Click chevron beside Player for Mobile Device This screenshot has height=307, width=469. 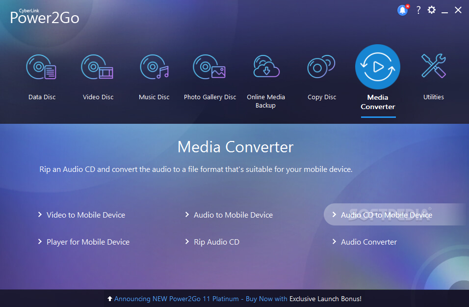click(40, 241)
